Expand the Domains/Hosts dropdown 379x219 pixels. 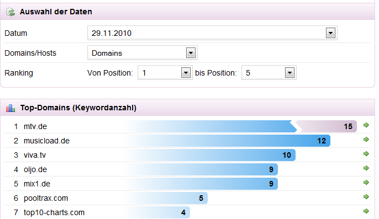pos(191,53)
